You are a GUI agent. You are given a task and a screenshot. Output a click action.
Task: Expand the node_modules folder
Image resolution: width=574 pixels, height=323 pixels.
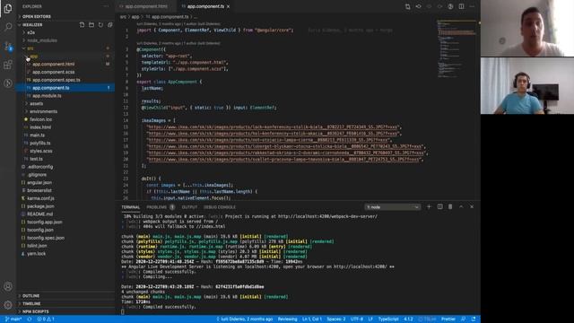coord(65,40)
